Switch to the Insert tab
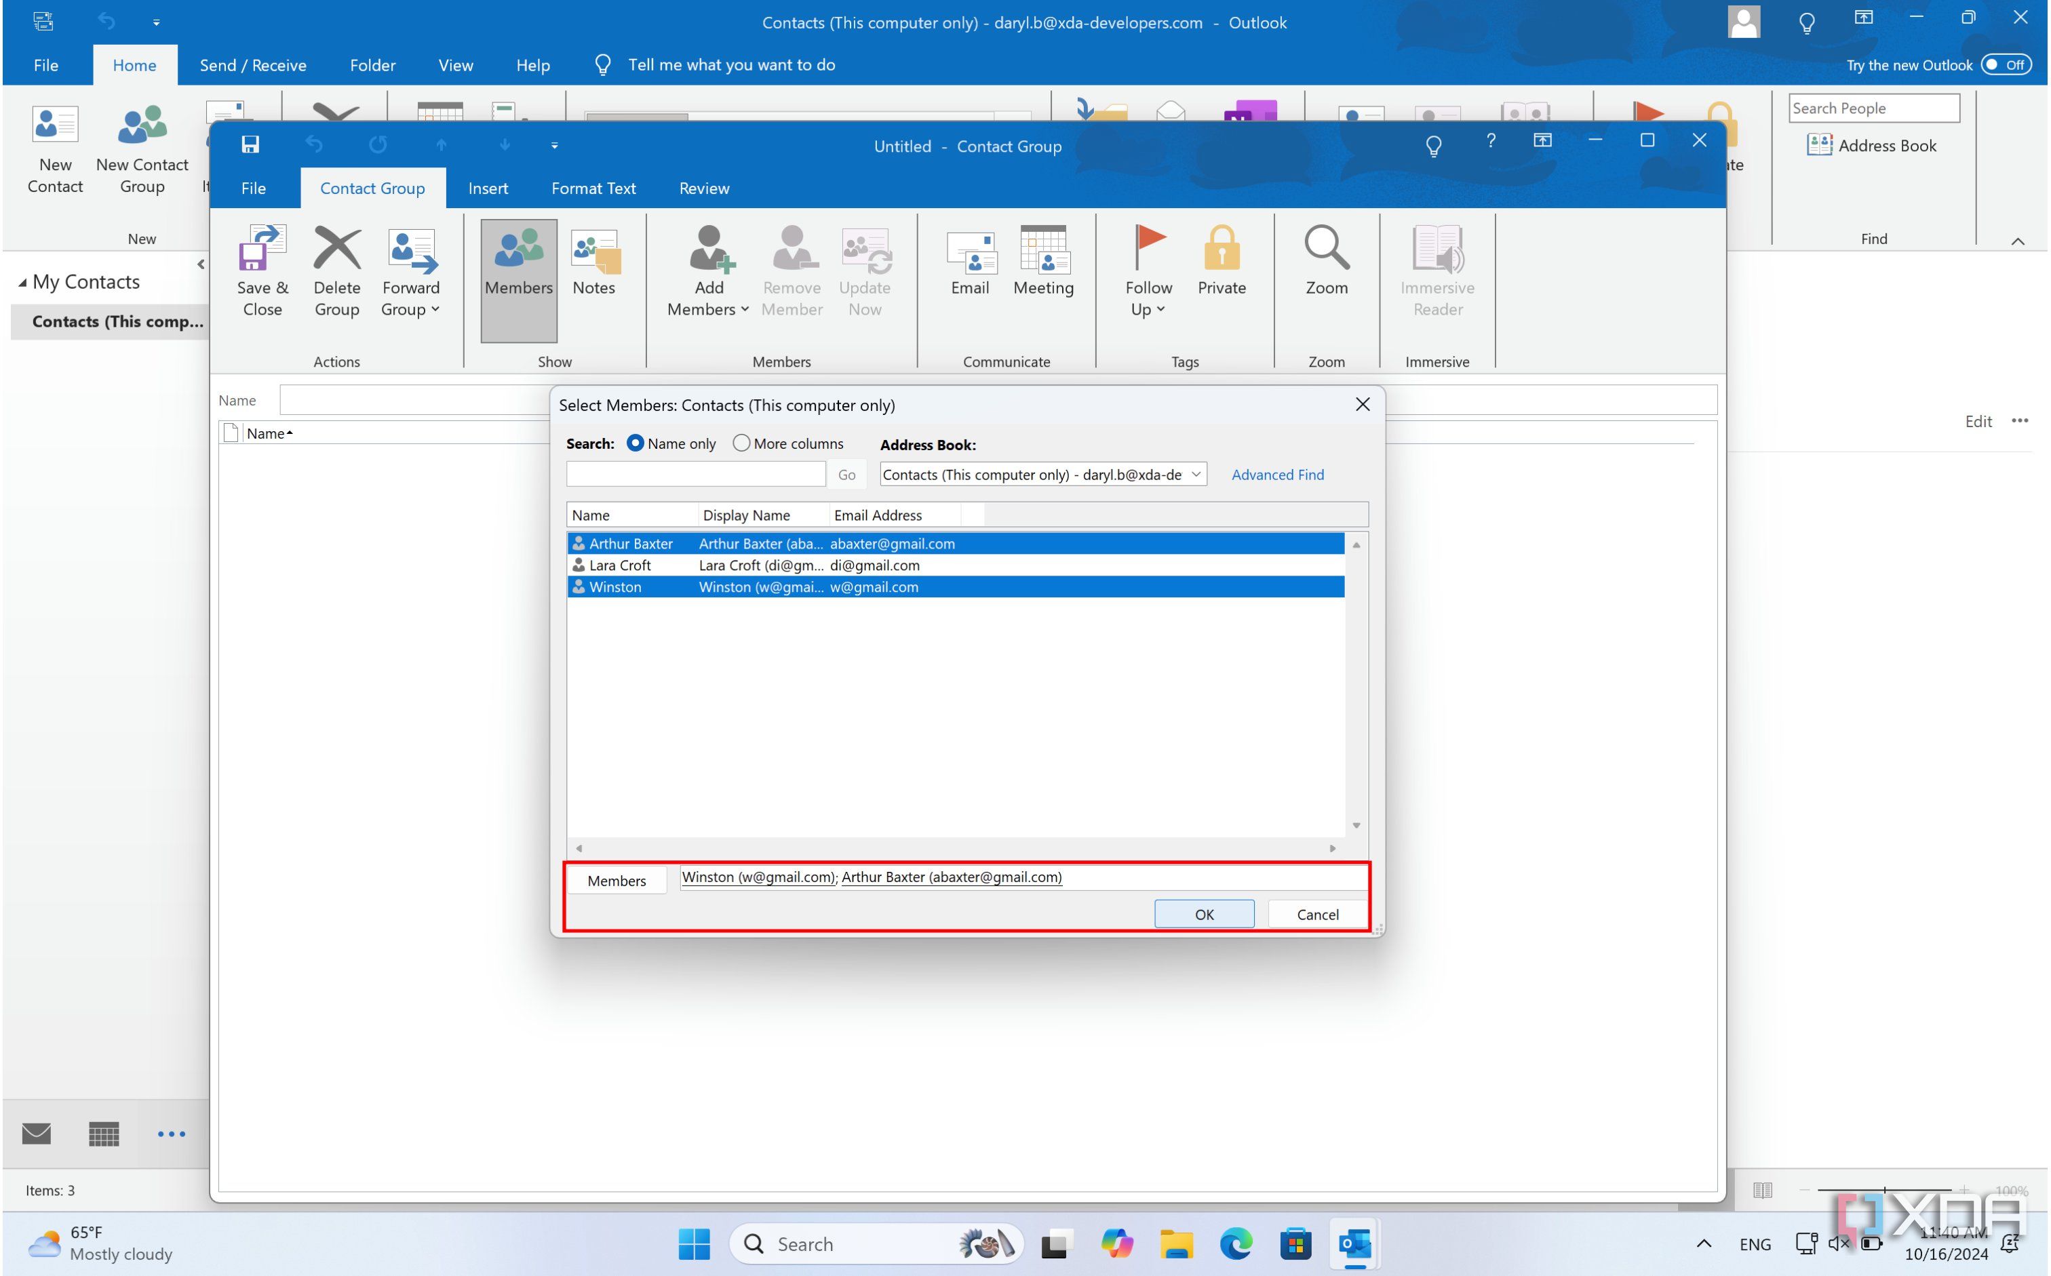 [x=488, y=188]
